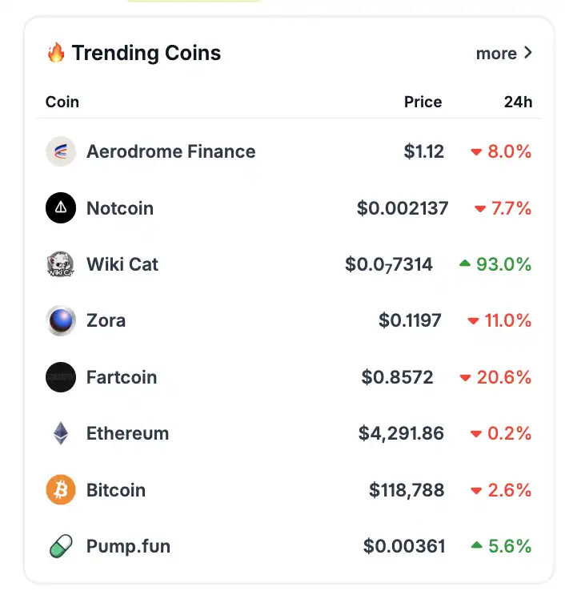Viewport: 565px width, 599px height.
Task: Sort by the Price column header
Action: point(423,102)
